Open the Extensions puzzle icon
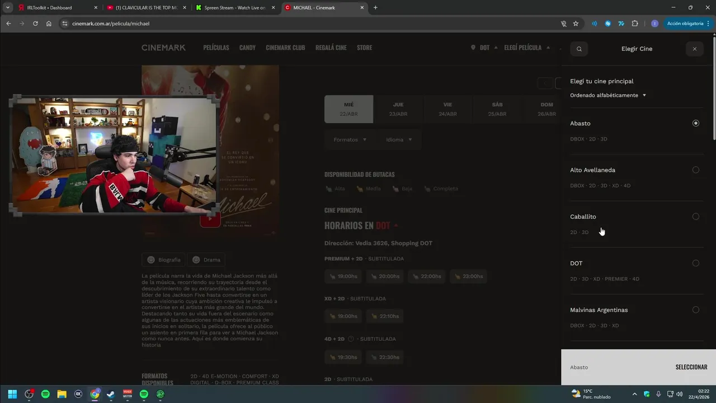716x403 pixels. (634, 24)
